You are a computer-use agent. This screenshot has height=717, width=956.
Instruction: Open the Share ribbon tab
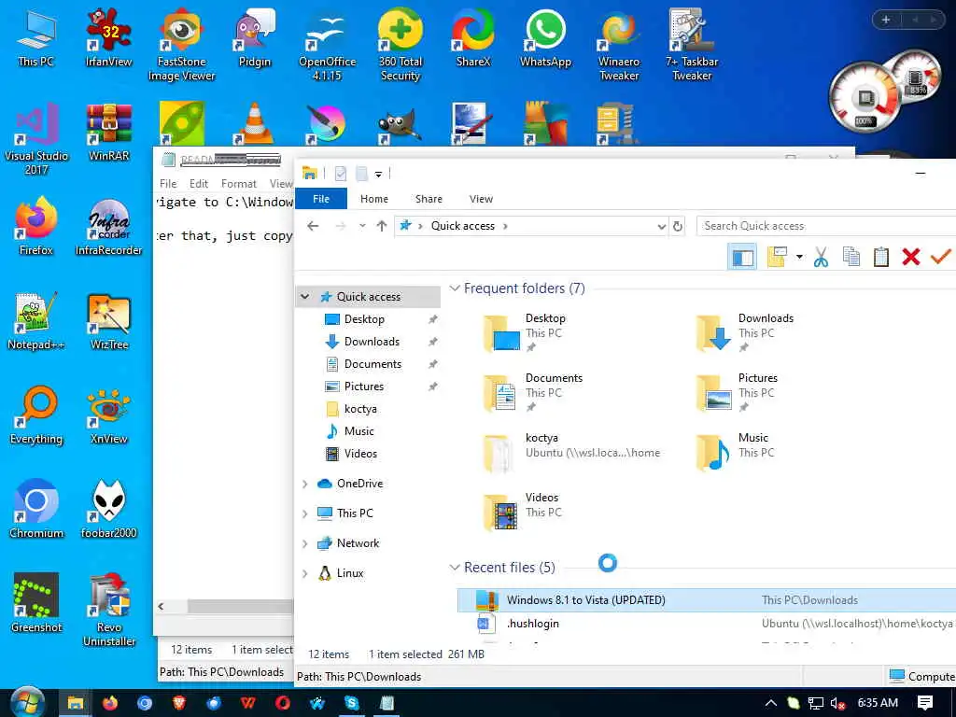coord(429,199)
